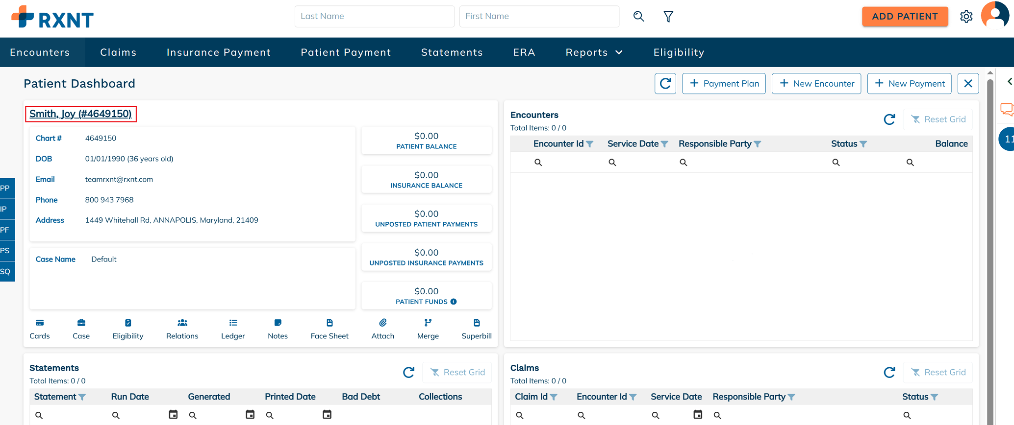
Task: Filter Encounters by Status
Action: 863,144
